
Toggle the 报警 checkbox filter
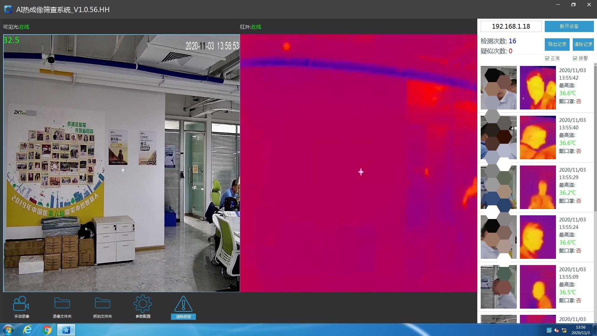(575, 58)
